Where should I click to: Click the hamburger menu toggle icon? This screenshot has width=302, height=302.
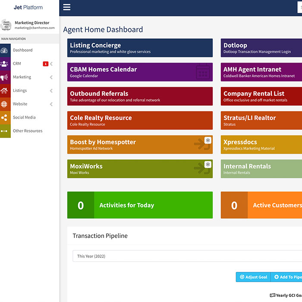coord(66,7)
